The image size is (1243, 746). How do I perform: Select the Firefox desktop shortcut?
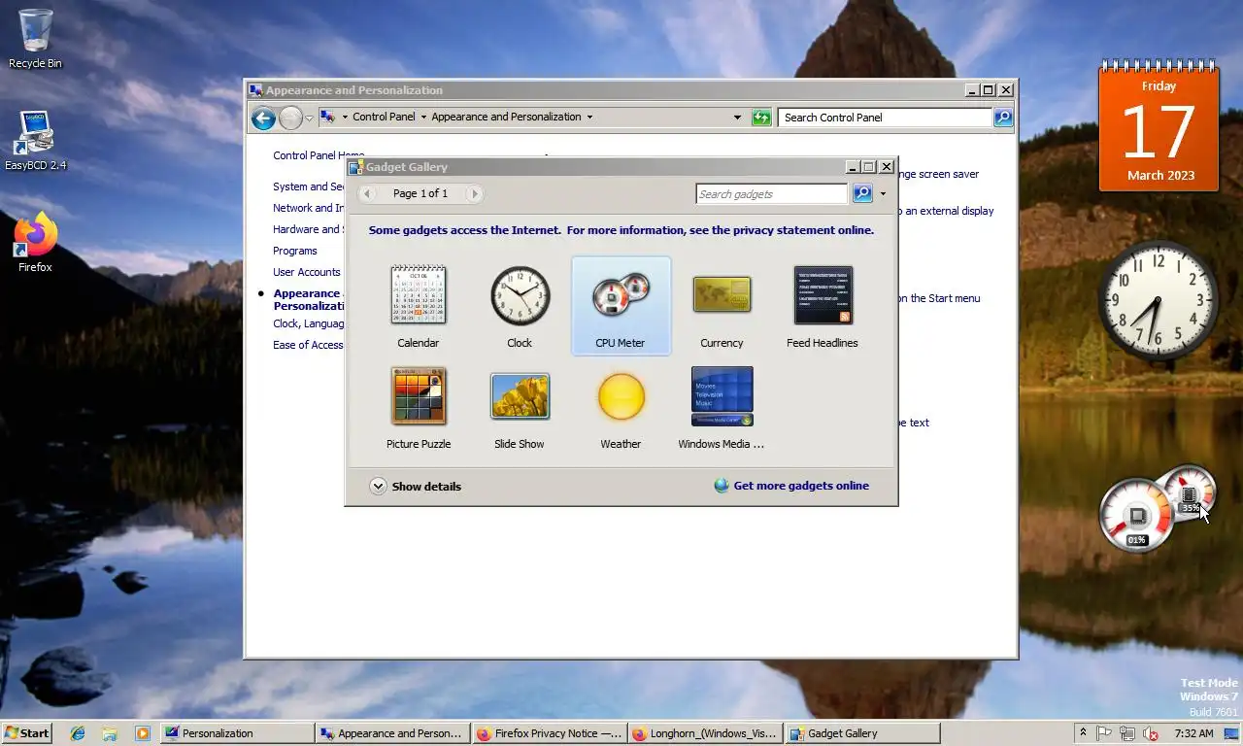tap(35, 243)
